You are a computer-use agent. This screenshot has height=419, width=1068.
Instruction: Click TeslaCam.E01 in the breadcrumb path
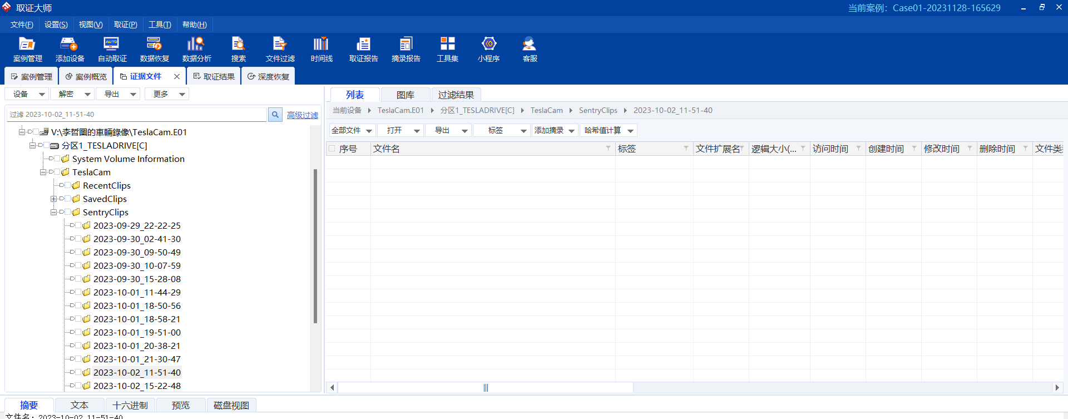click(400, 110)
